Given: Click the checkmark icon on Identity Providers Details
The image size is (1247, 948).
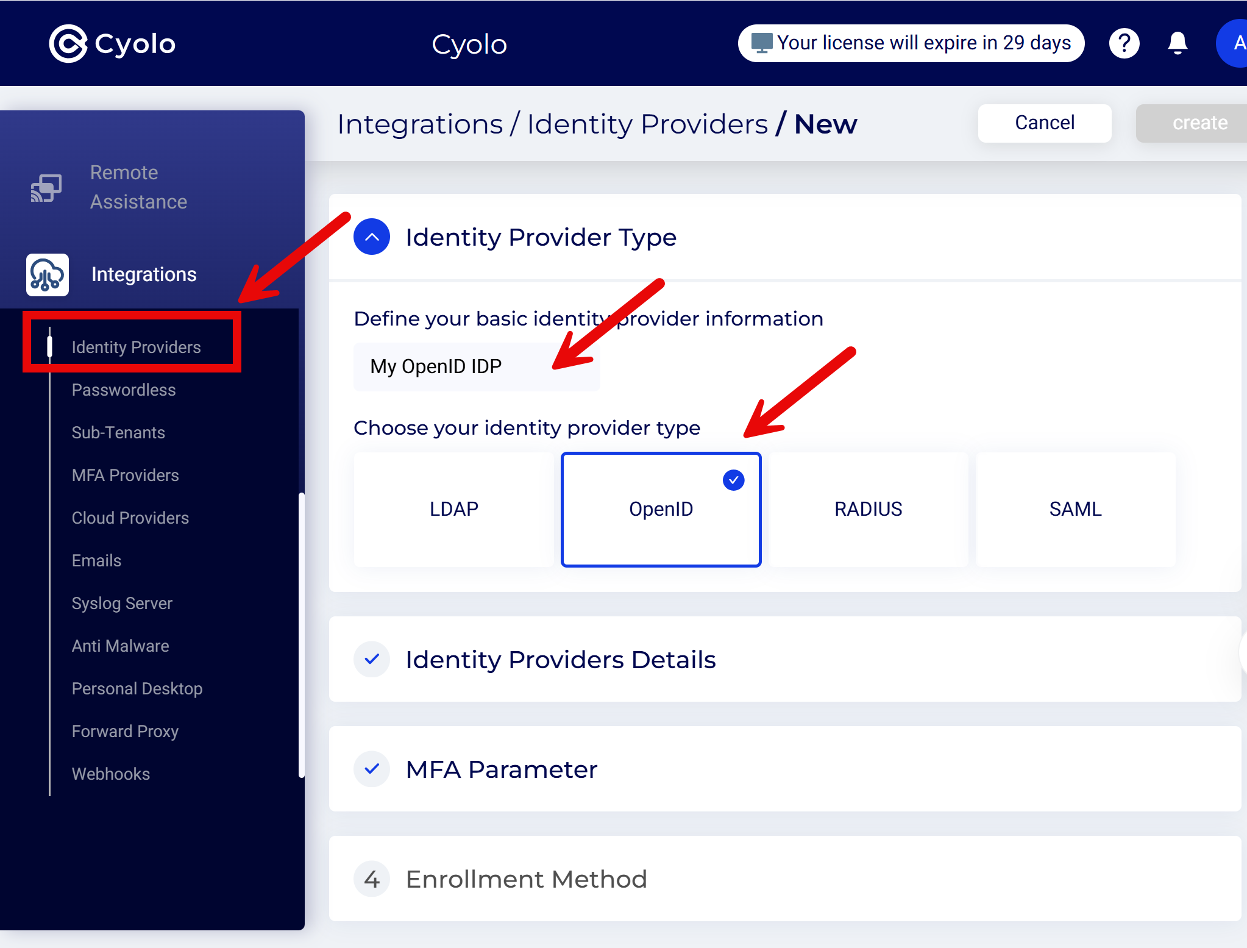Looking at the screenshot, I should click(x=371, y=659).
